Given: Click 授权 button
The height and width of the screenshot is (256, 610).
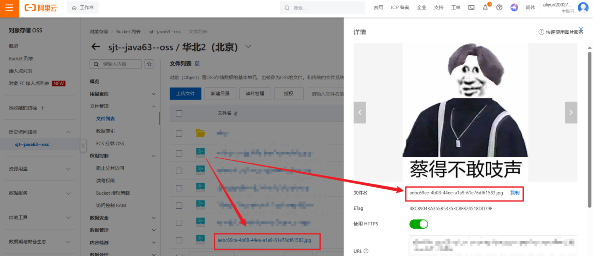Looking at the screenshot, I should [x=288, y=93].
